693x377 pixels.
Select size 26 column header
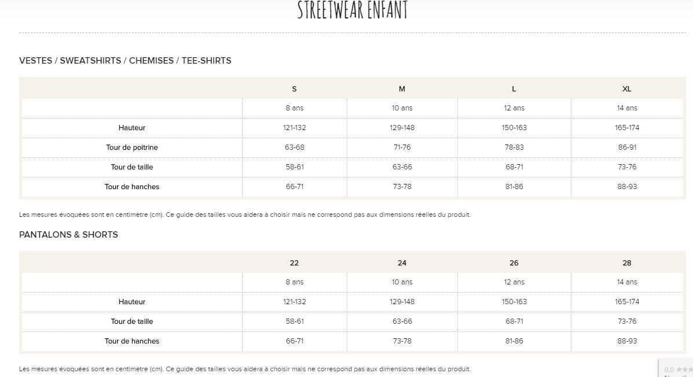514,263
